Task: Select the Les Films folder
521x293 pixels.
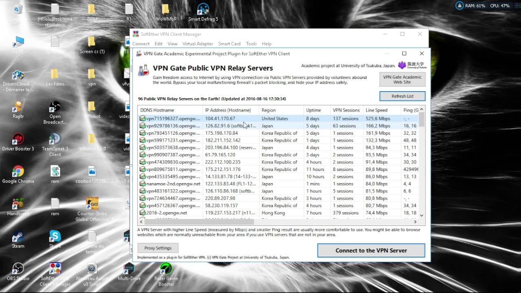Action: pyautogui.click(x=55, y=77)
